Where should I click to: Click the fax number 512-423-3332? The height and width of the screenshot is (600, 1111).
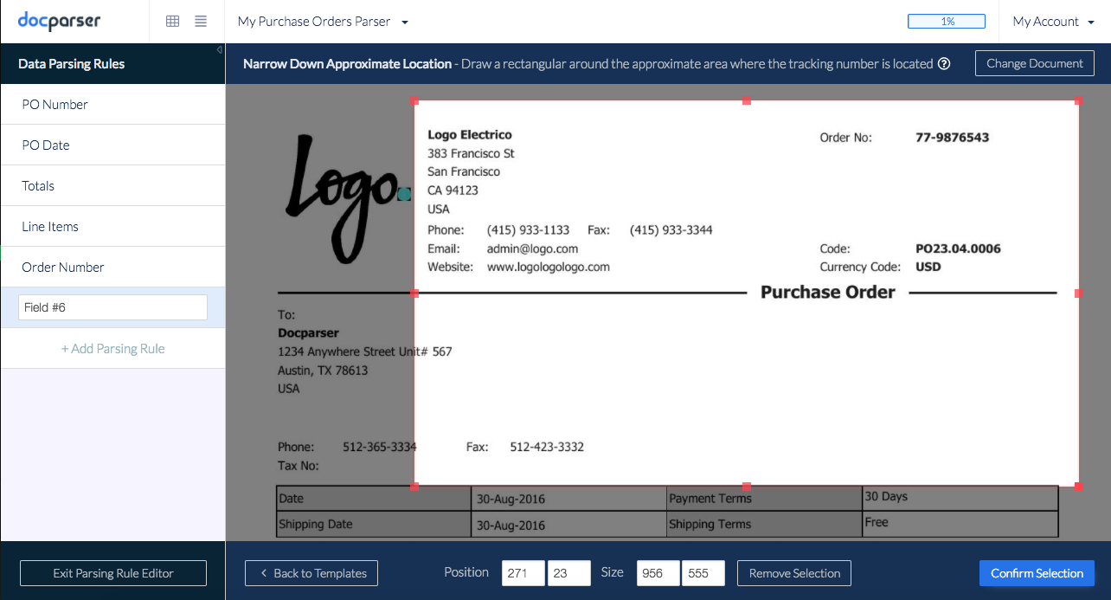[547, 447]
